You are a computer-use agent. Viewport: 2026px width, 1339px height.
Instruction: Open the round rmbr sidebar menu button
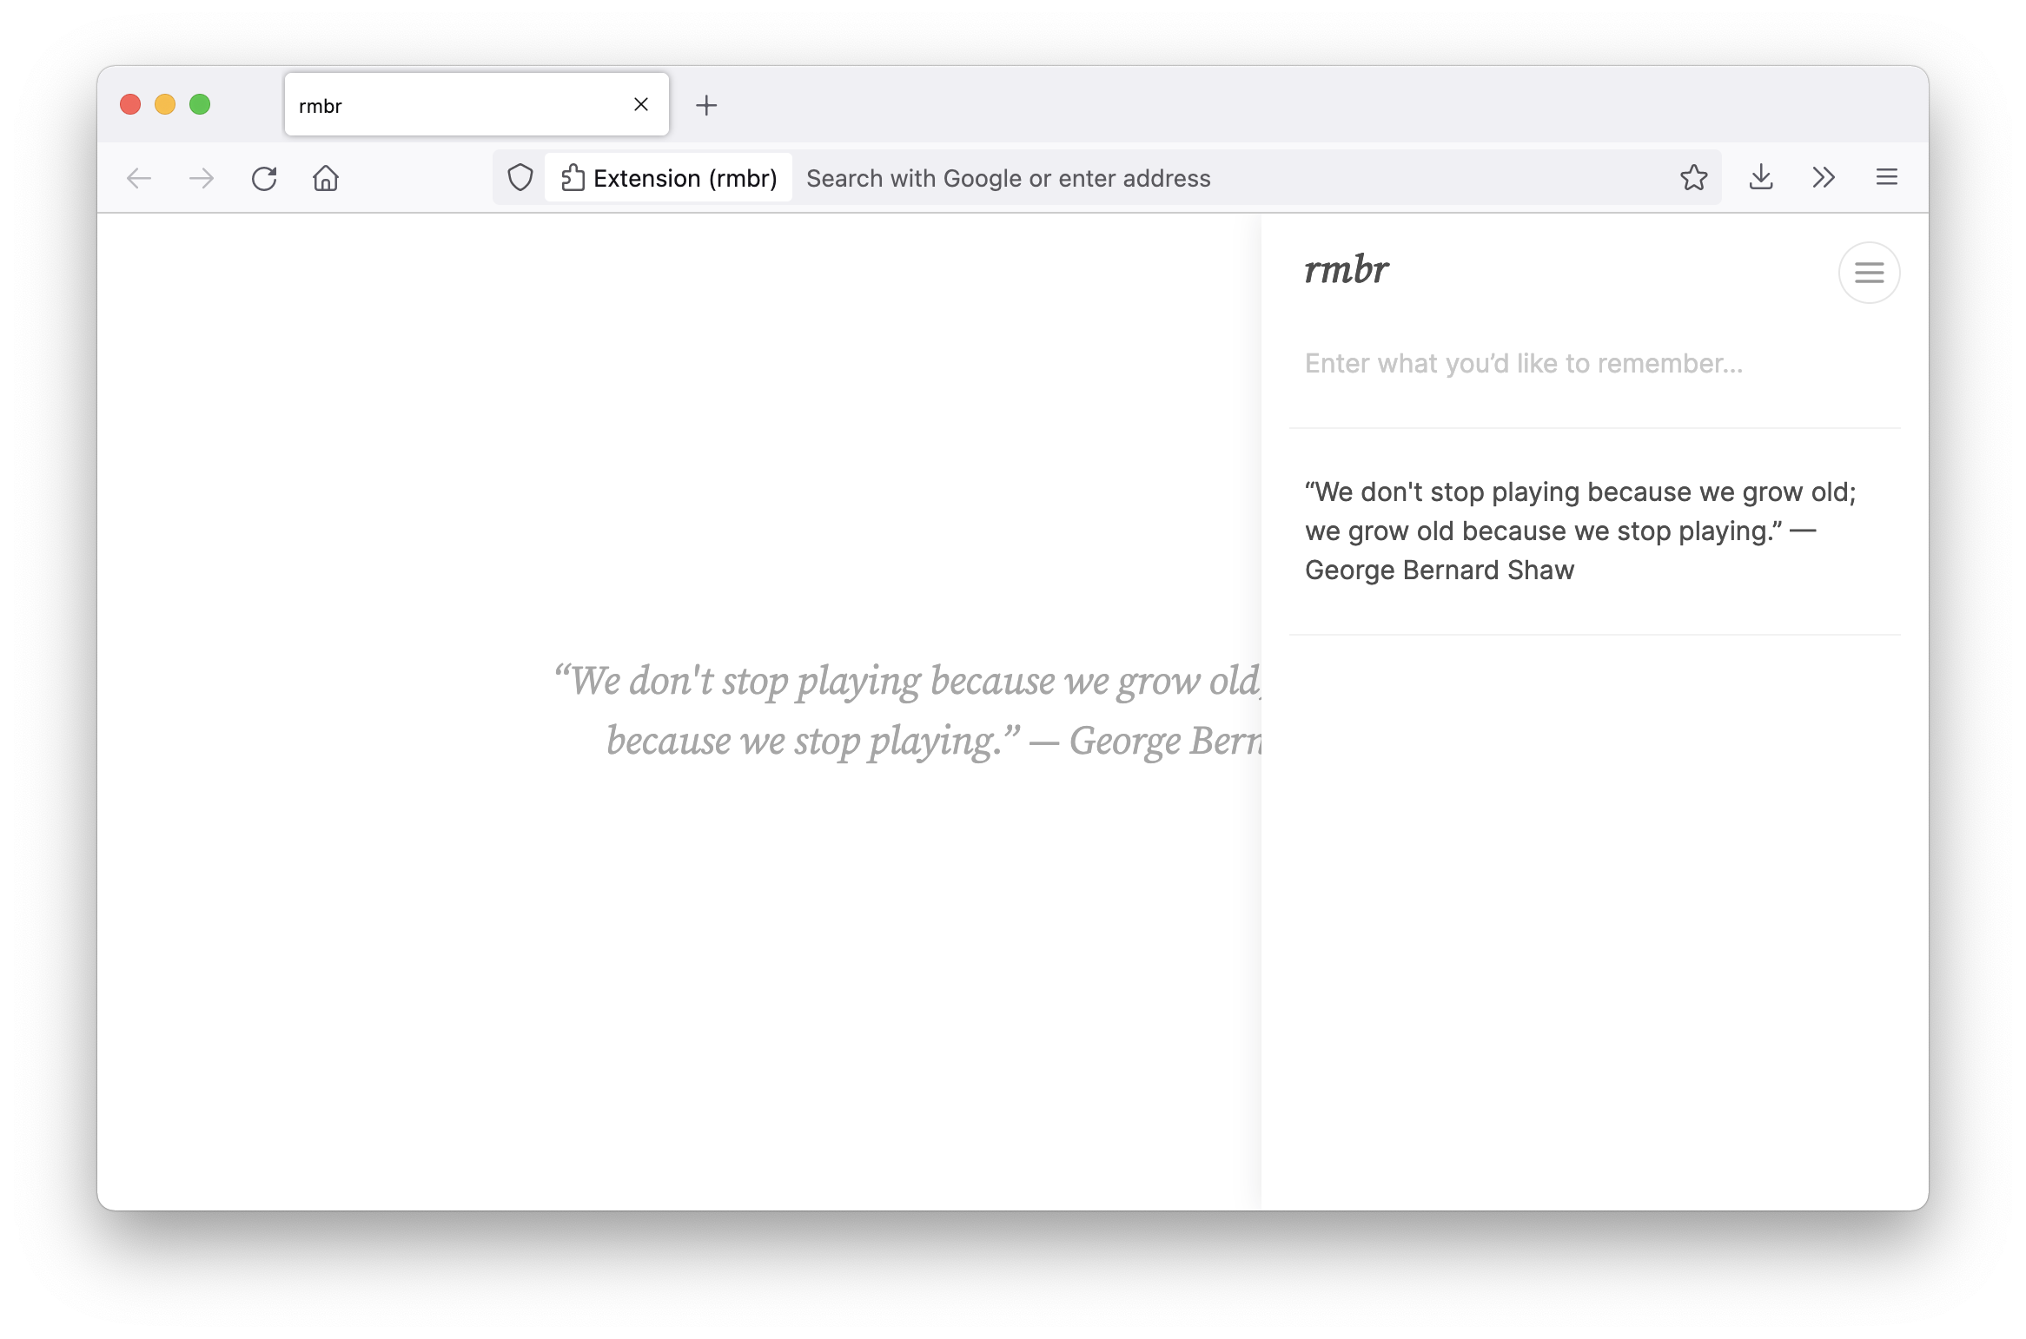(1869, 273)
